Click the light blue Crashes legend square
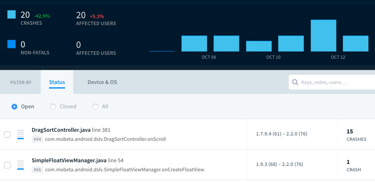The image size is (375, 182). pyautogui.click(x=12, y=15)
